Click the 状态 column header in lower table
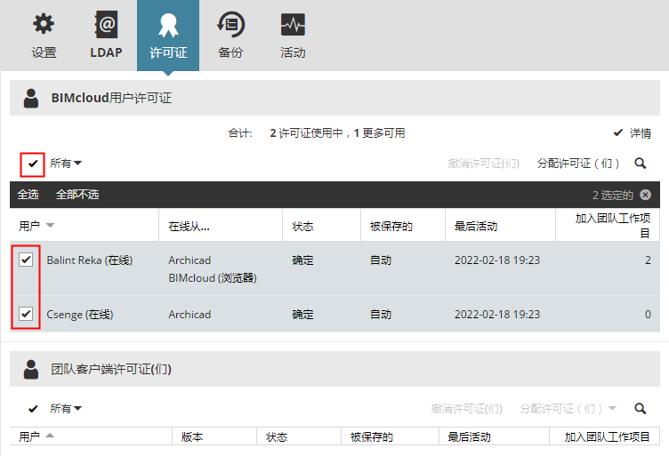Screen dimensions: 669x456 pyautogui.click(x=277, y=436)
